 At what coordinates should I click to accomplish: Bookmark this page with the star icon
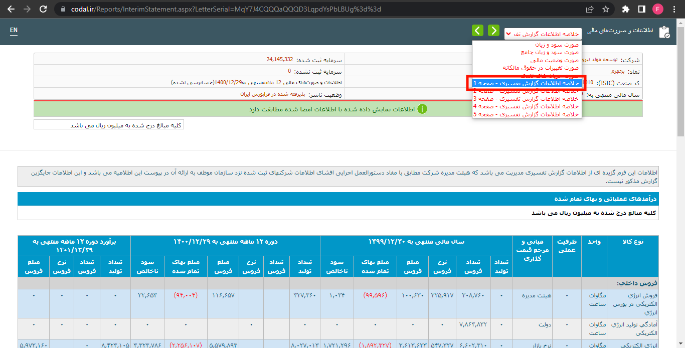tap(606, 9)
